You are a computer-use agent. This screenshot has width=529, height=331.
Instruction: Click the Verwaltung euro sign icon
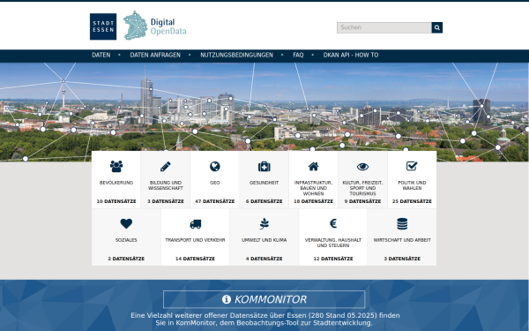pos(333,223)
